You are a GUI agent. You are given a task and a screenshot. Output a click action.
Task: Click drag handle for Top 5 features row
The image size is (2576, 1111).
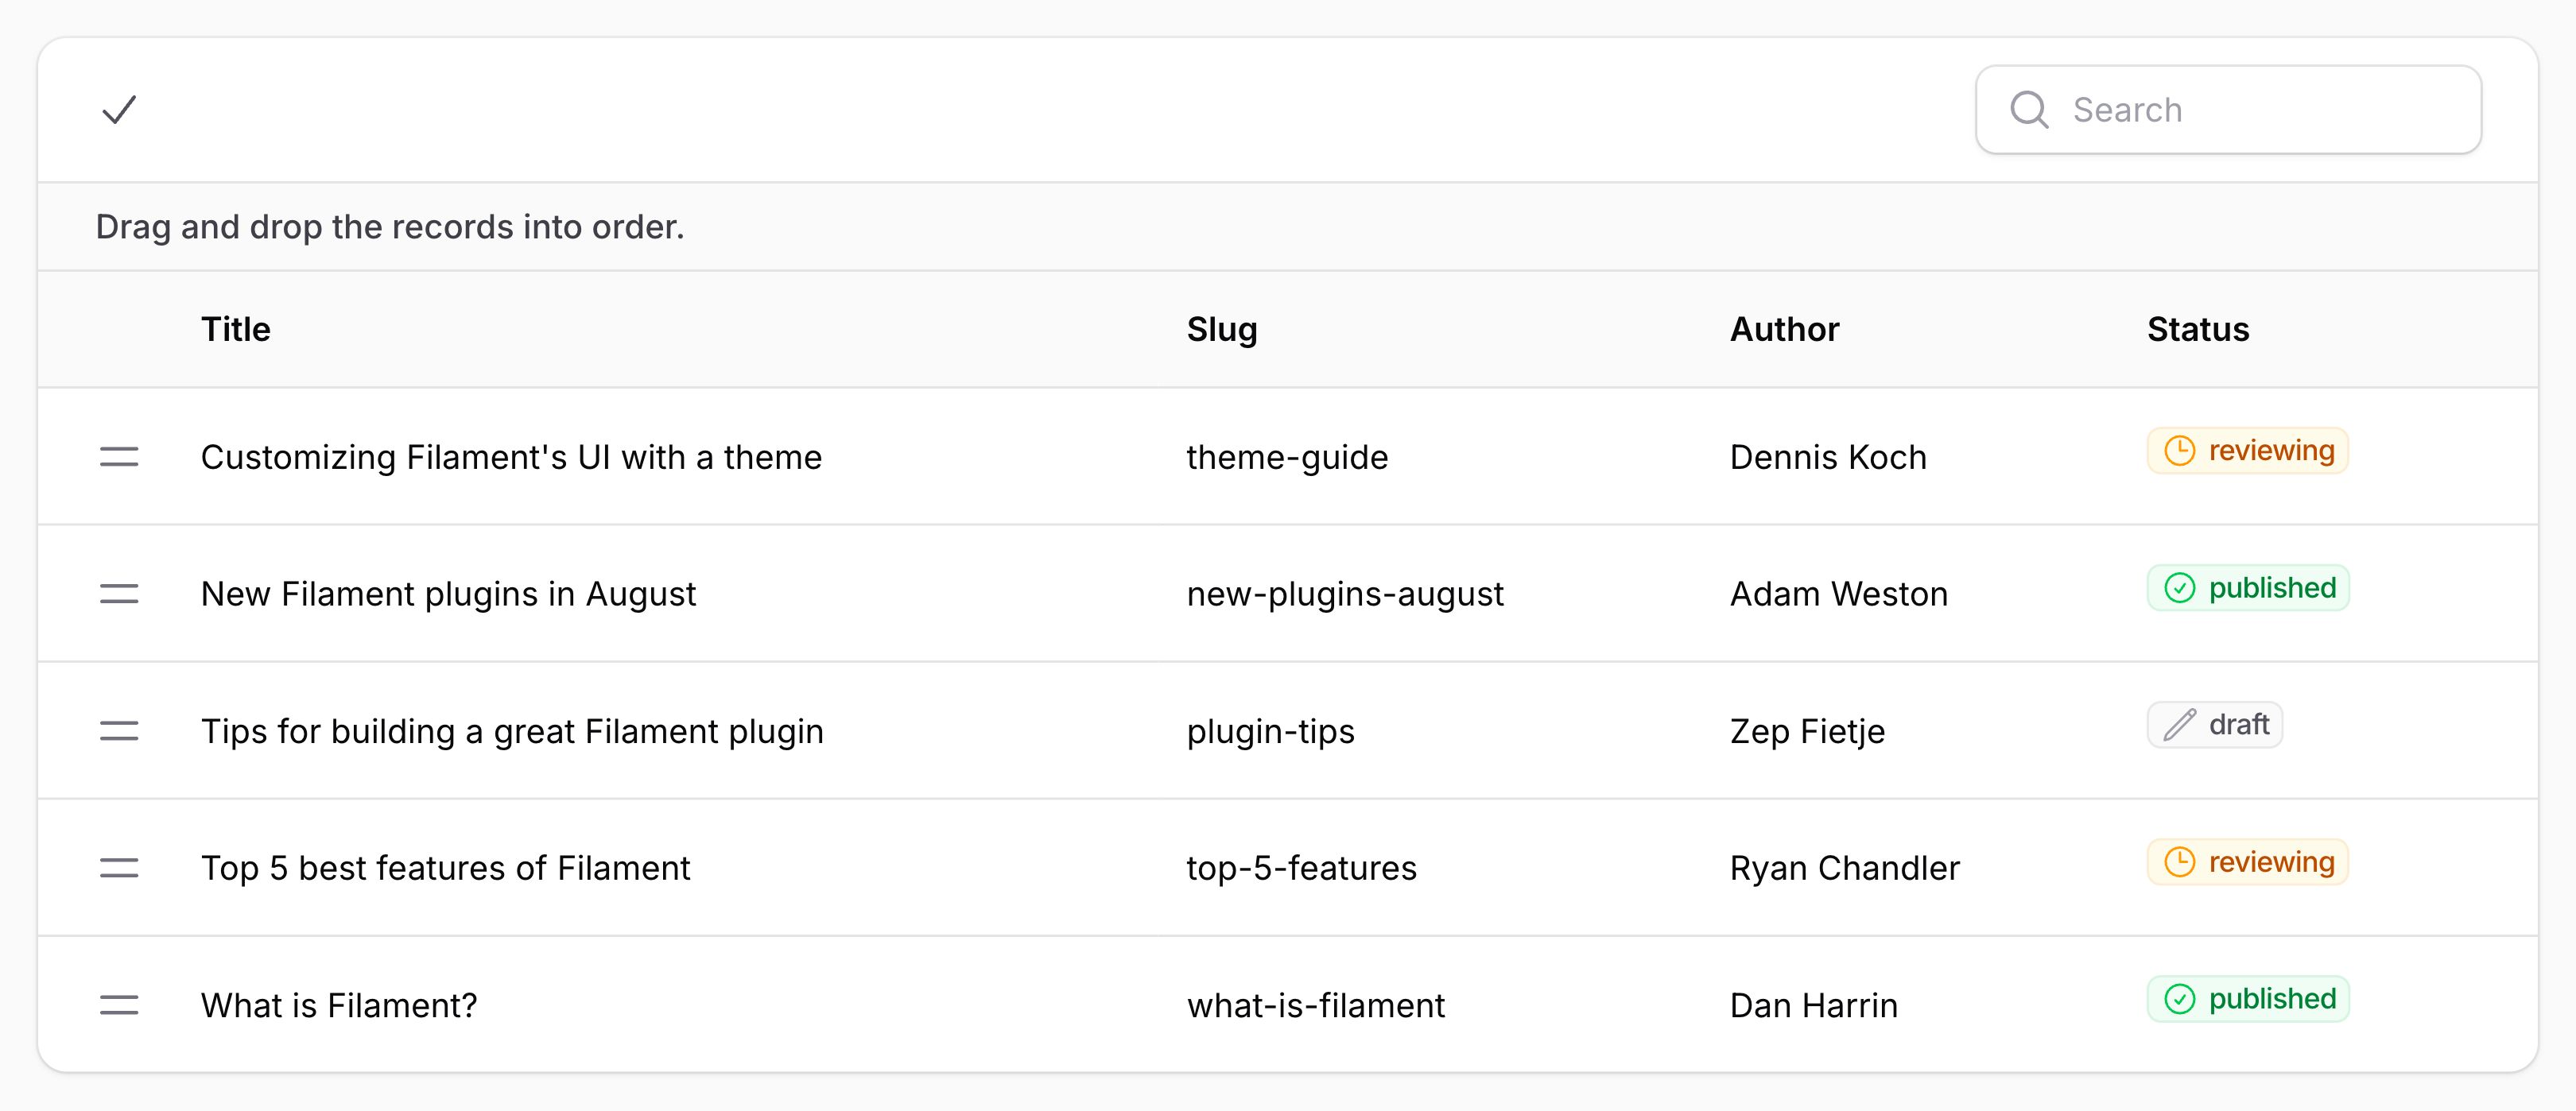pyautogui.click(x=119, y=868)
